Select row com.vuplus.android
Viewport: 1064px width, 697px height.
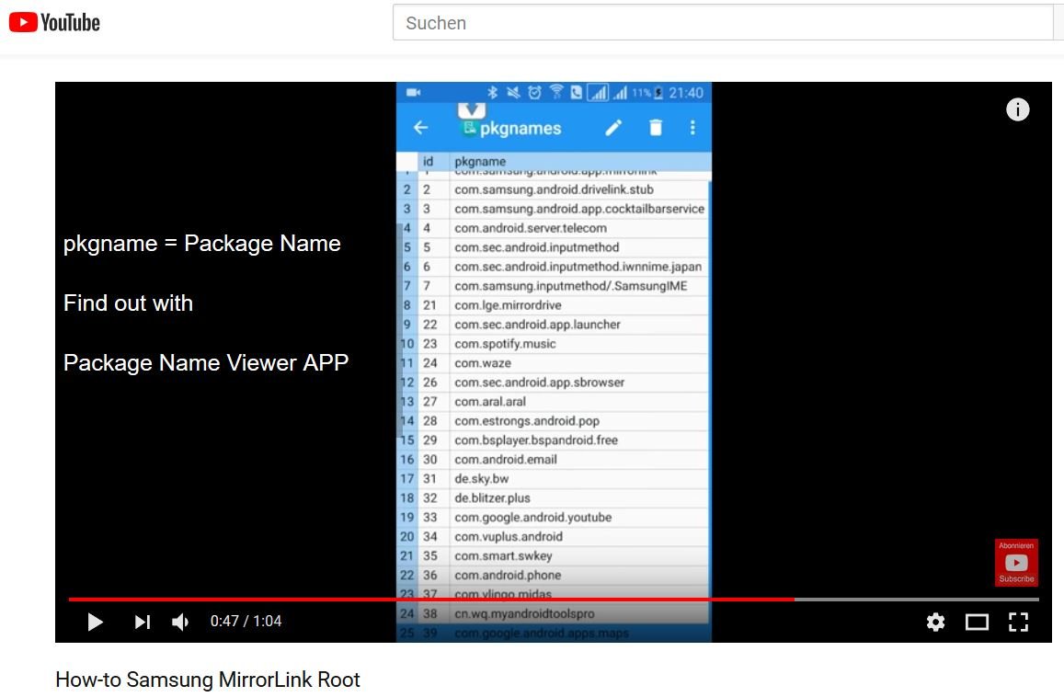(x=554, y=537)
